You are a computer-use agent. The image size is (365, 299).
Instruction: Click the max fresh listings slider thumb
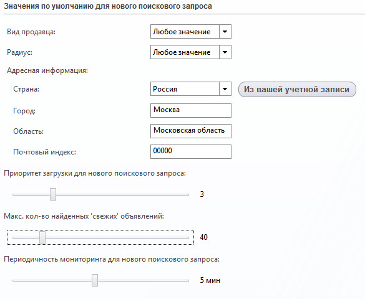tap(42, 237)
